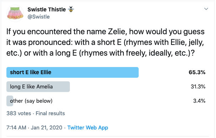Image resolution: width=216 pixels, height=138 pixels.
Task: Click the tutu skirt profile avatar
Action: tap(15, 14)
